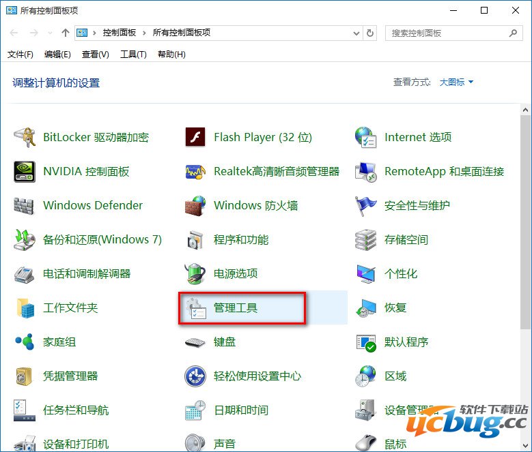The image size is (532, 452).
Task: Open the 工具(T) menu
Action: click(133, 55)
